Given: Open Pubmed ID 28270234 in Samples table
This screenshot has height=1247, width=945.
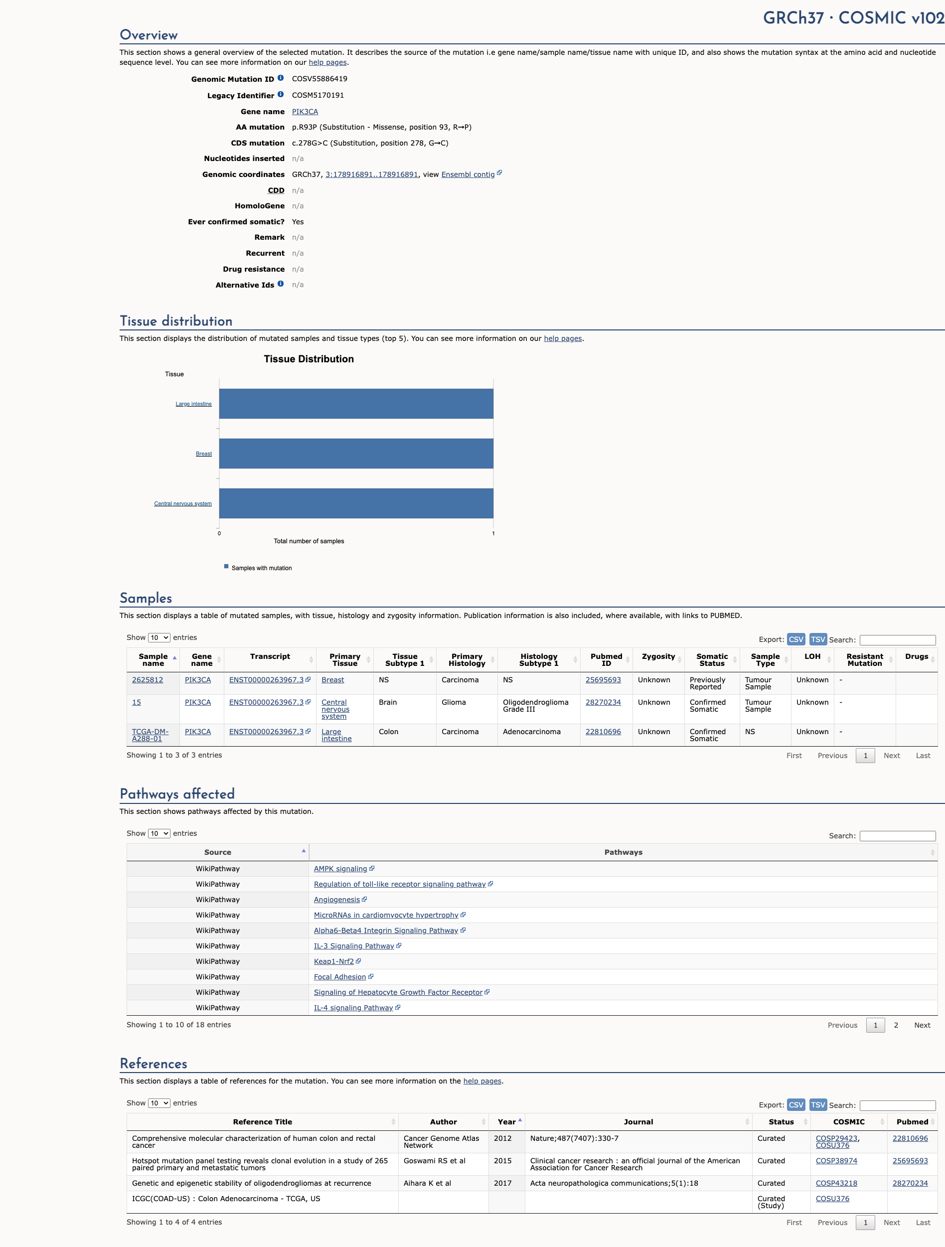Looking at the screenshot, I should click(603, 702).
